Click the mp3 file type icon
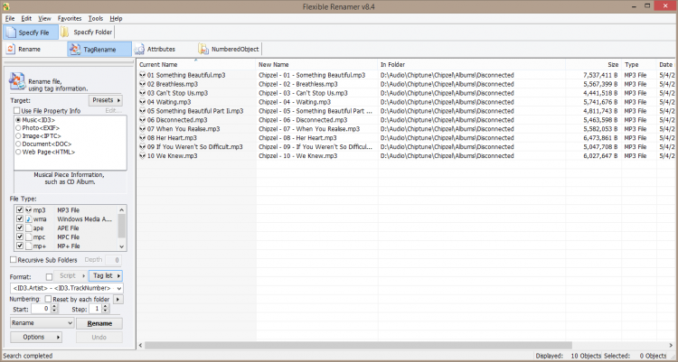The image size is (678, 362). click(29, 210)
